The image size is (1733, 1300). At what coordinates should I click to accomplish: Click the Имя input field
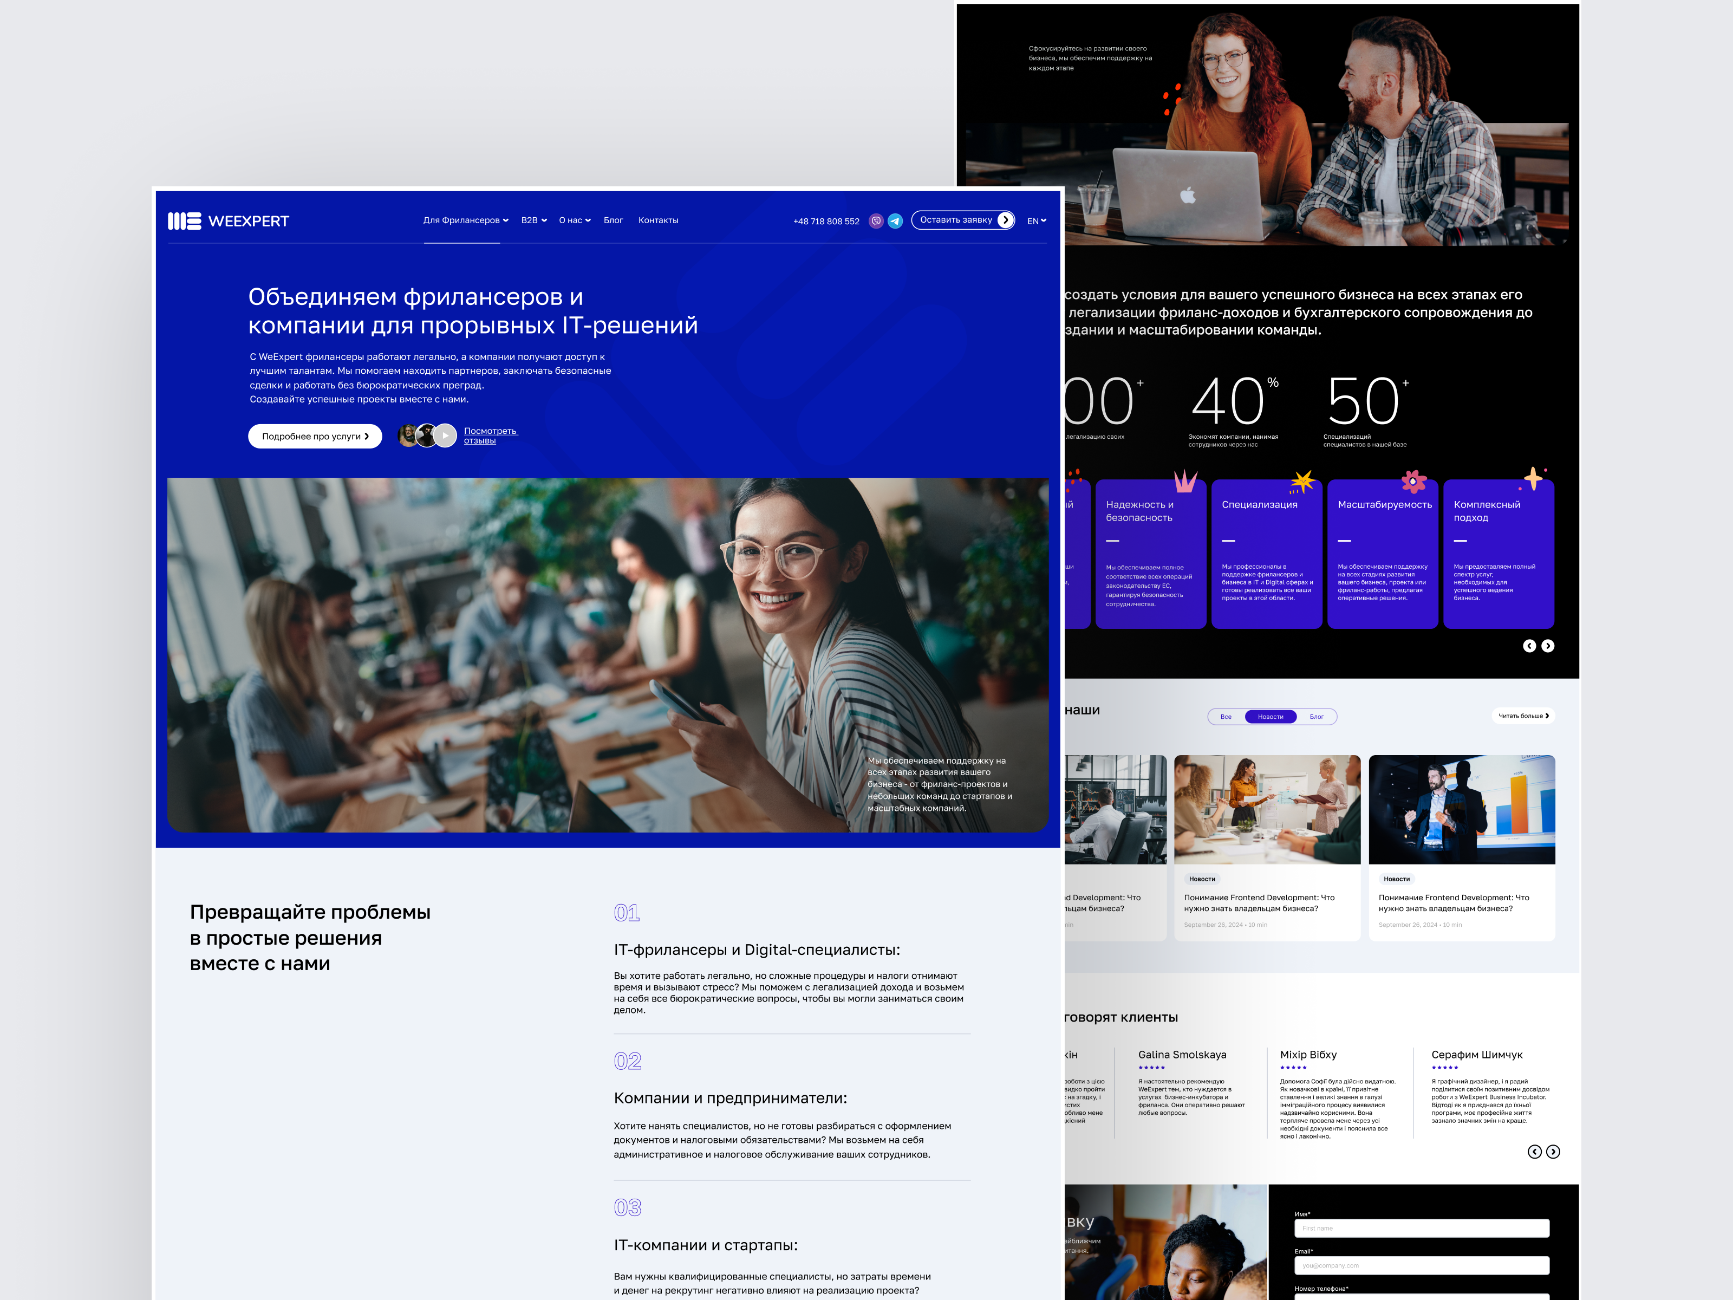tap(1422, 1228)
